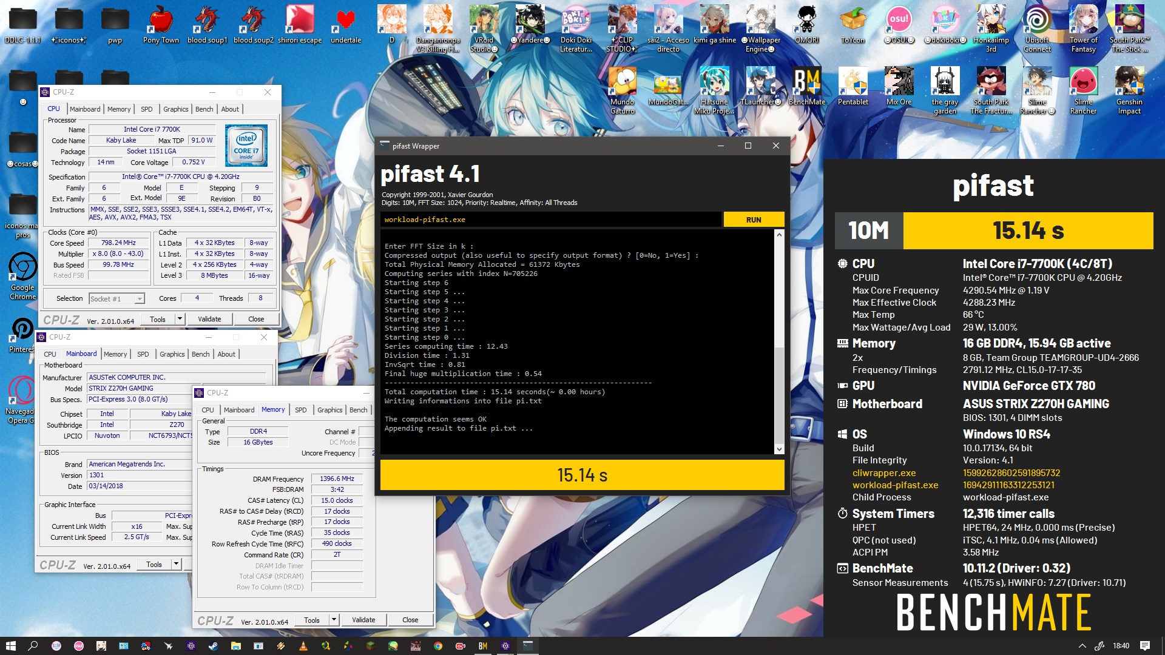Click workload-pifast.exe link in BenchMate panel

(x=895, y=485)
